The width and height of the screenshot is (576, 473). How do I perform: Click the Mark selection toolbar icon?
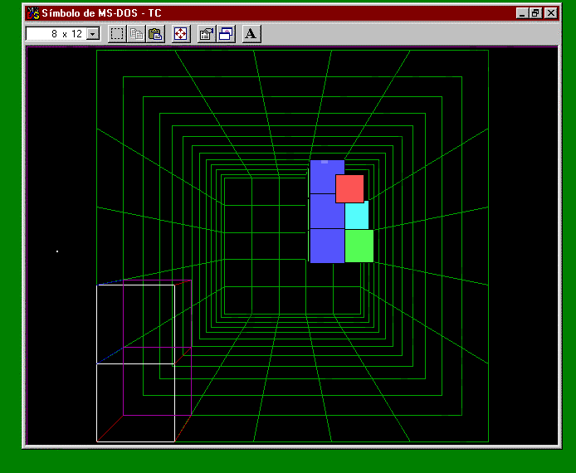[x=117, y=34]
